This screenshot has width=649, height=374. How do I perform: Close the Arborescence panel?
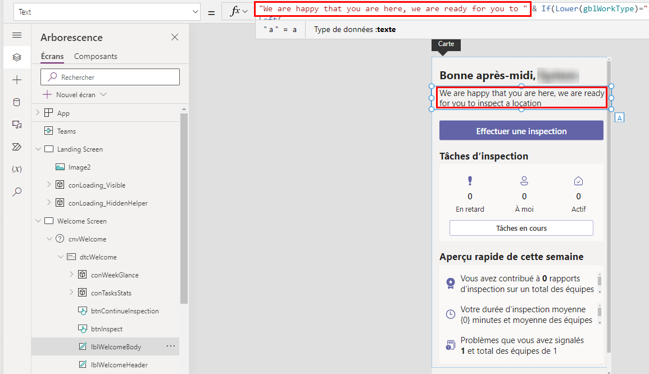point(175,37)
